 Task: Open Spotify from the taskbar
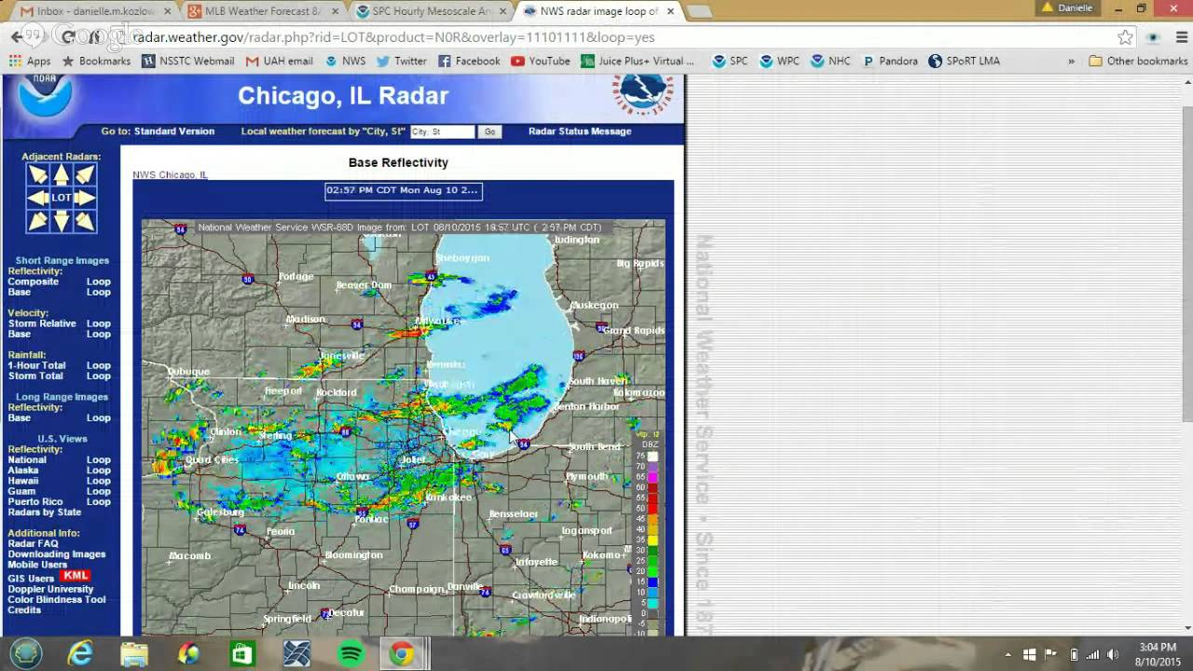coord(351,654)
